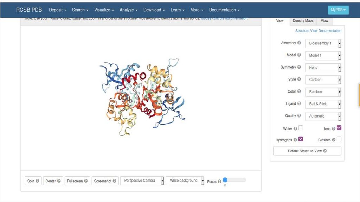Viewport: 360px width, 202px height.
Task: Open the Visualize menu in navbar
Action: 104,10
